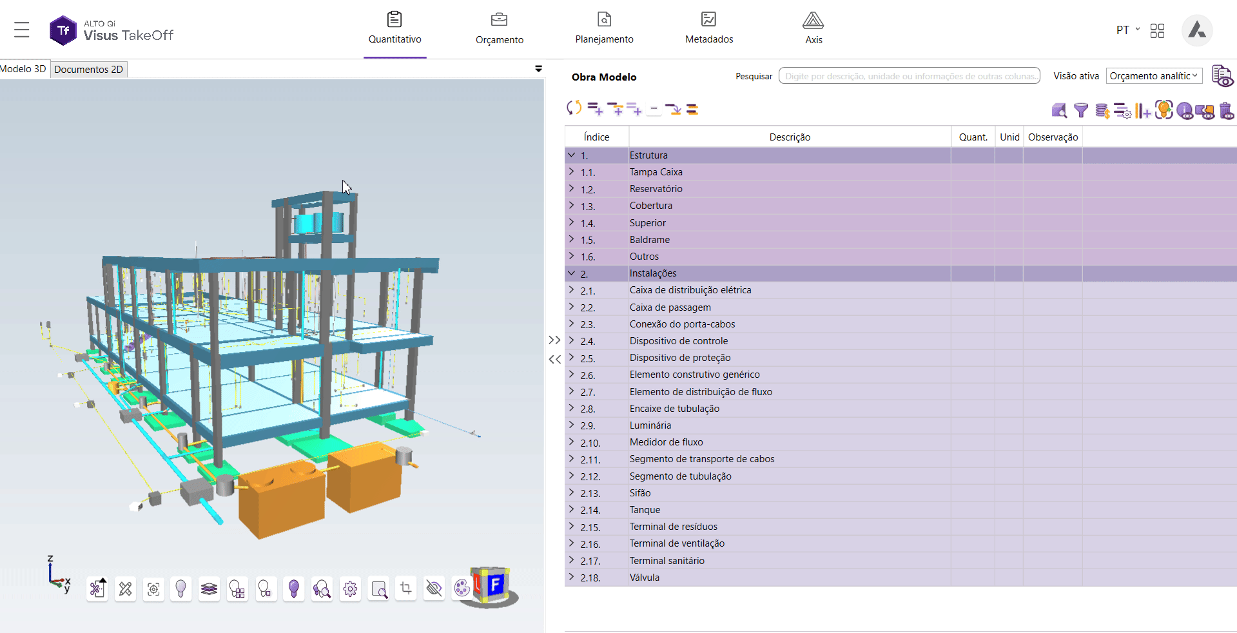The image size is (1237, 633).
Task: Select the crop tool in 3D viewer toolbar
Action: (x=406, y=588)
